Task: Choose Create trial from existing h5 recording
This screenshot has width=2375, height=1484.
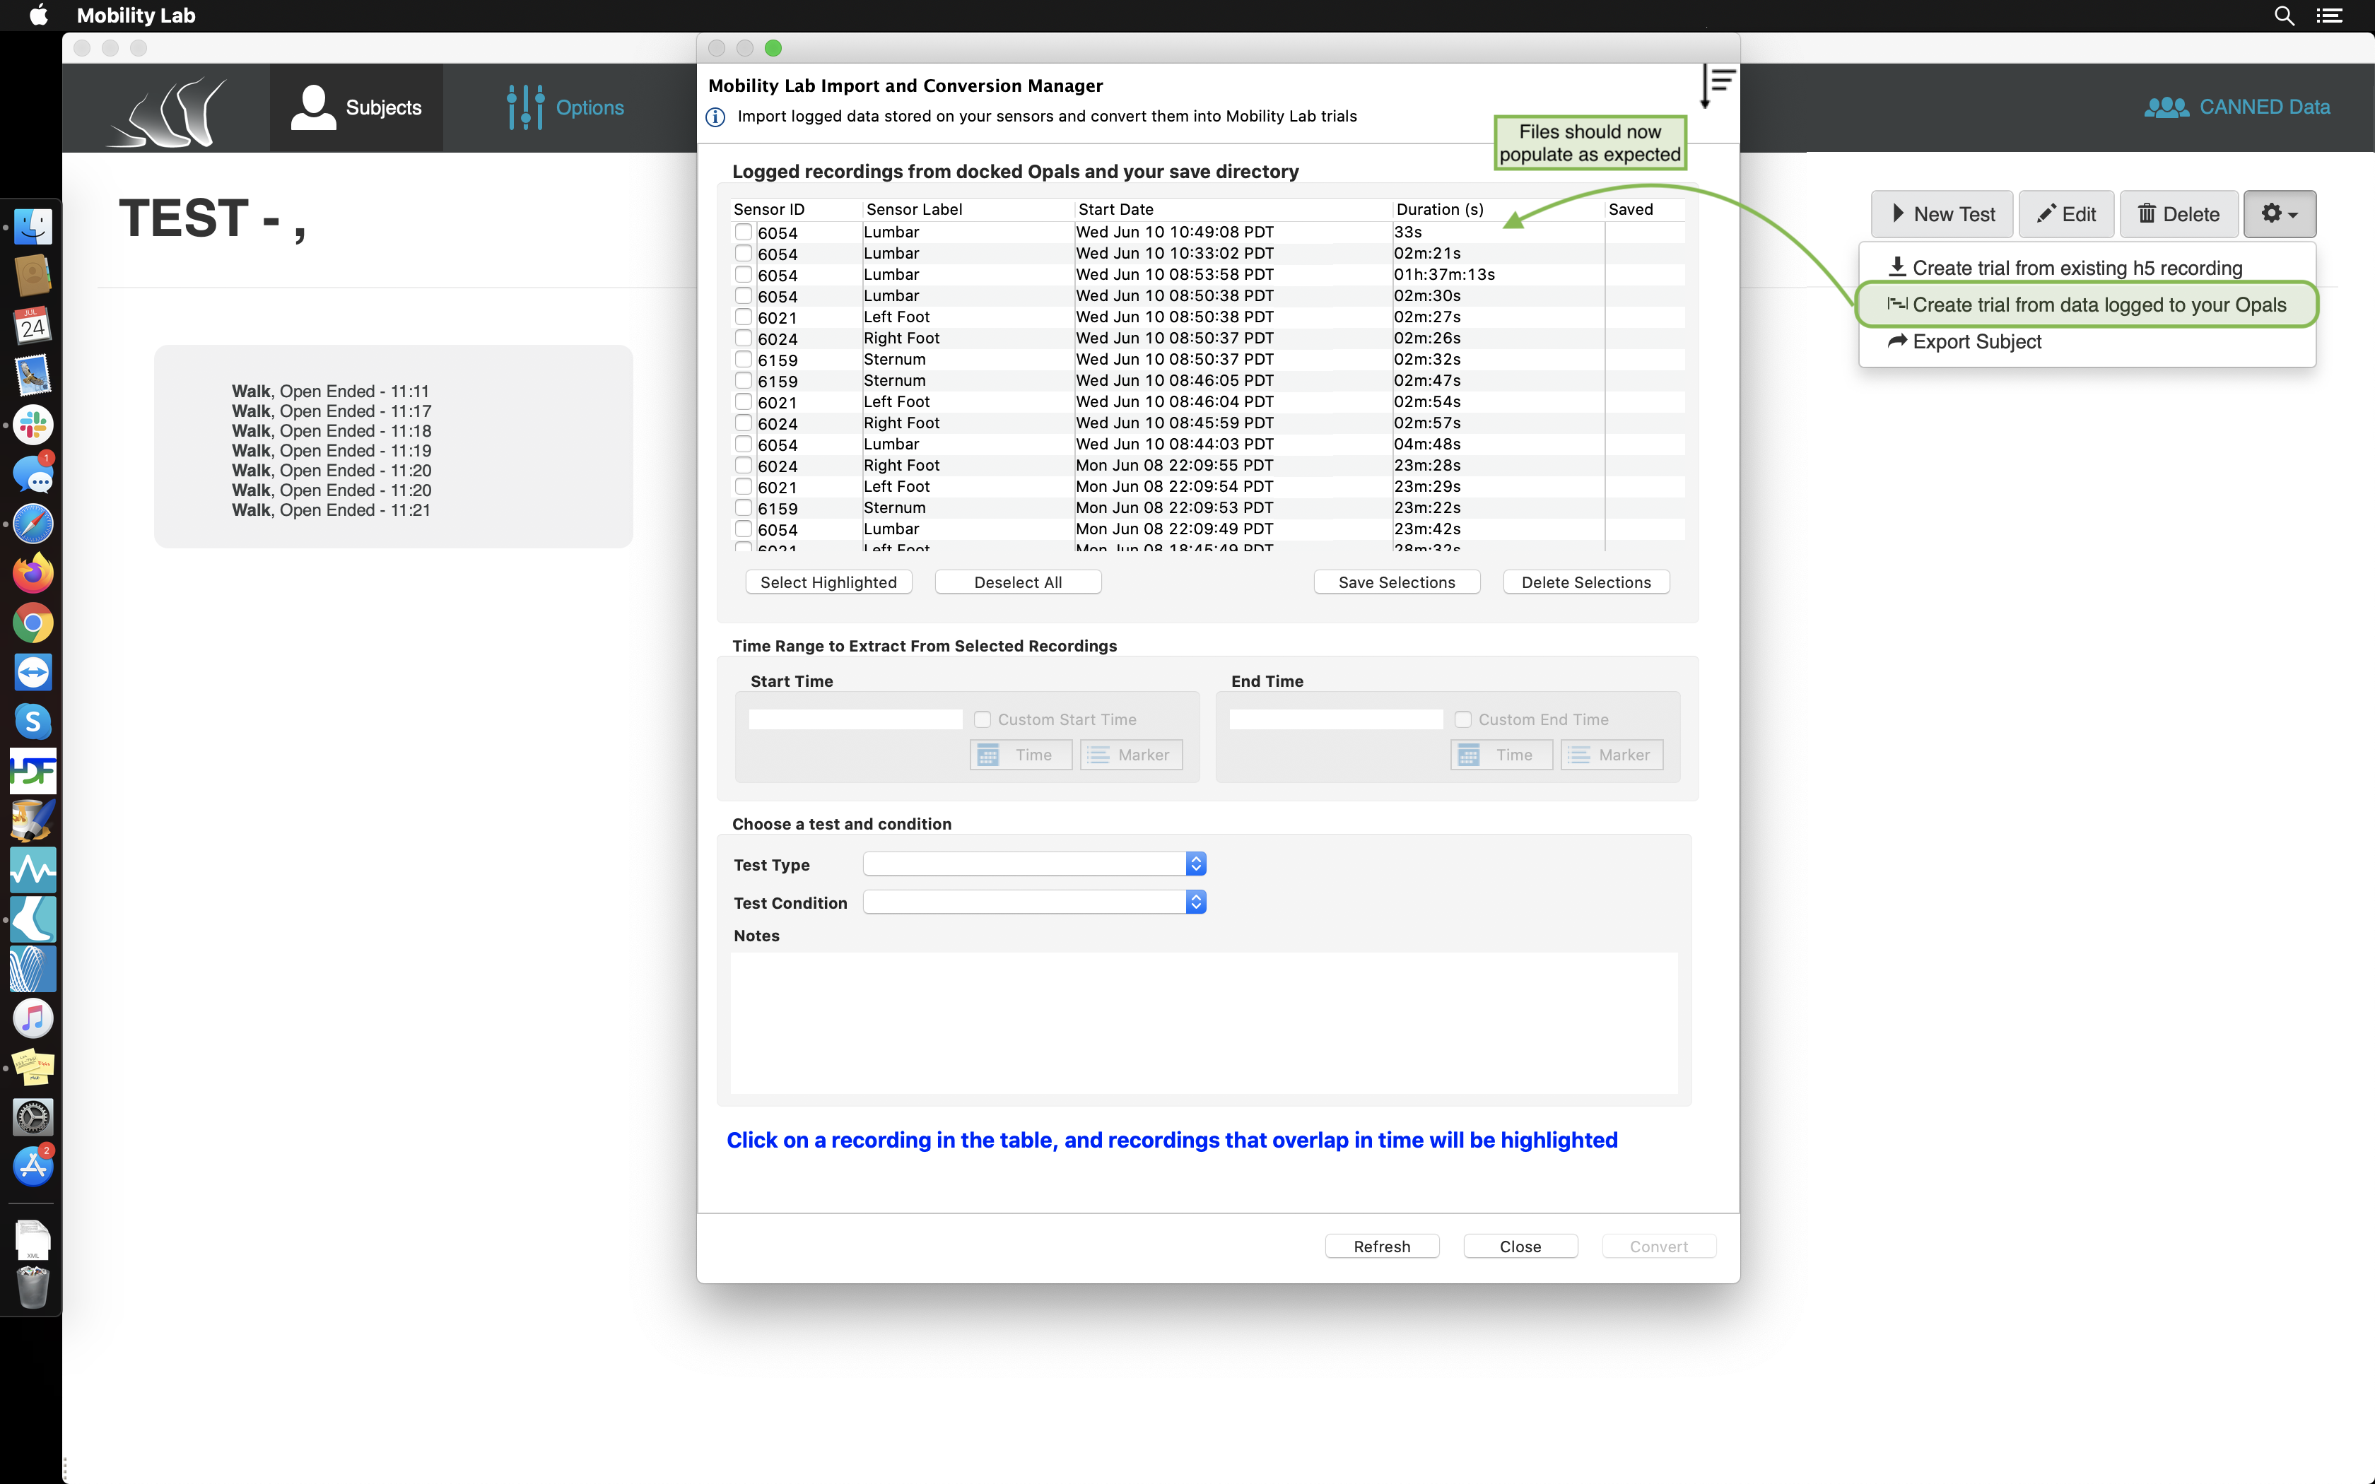Action: 2066,268
